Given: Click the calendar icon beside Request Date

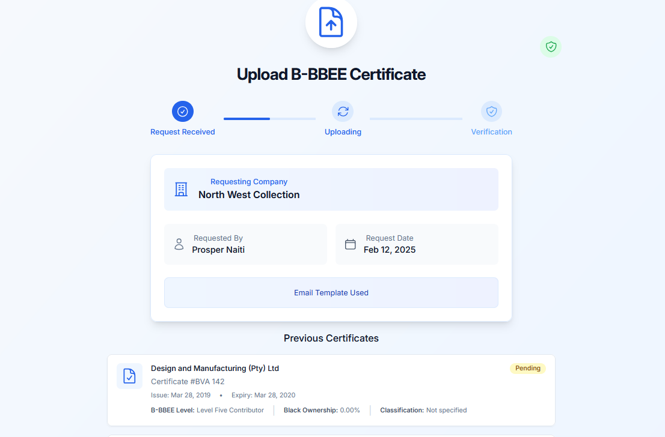Looking at the screenshot, I should click(351, 244).
